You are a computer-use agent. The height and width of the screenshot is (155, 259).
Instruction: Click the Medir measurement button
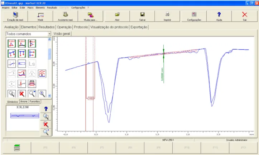40,16
